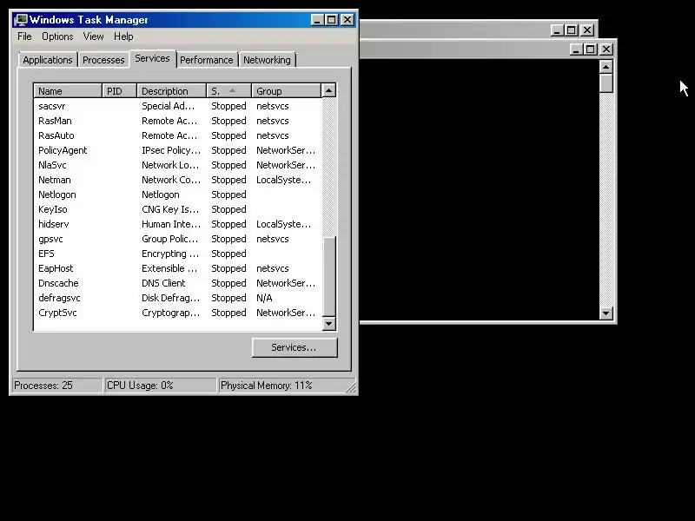Select the NlaSvc service row

point(177,165)
